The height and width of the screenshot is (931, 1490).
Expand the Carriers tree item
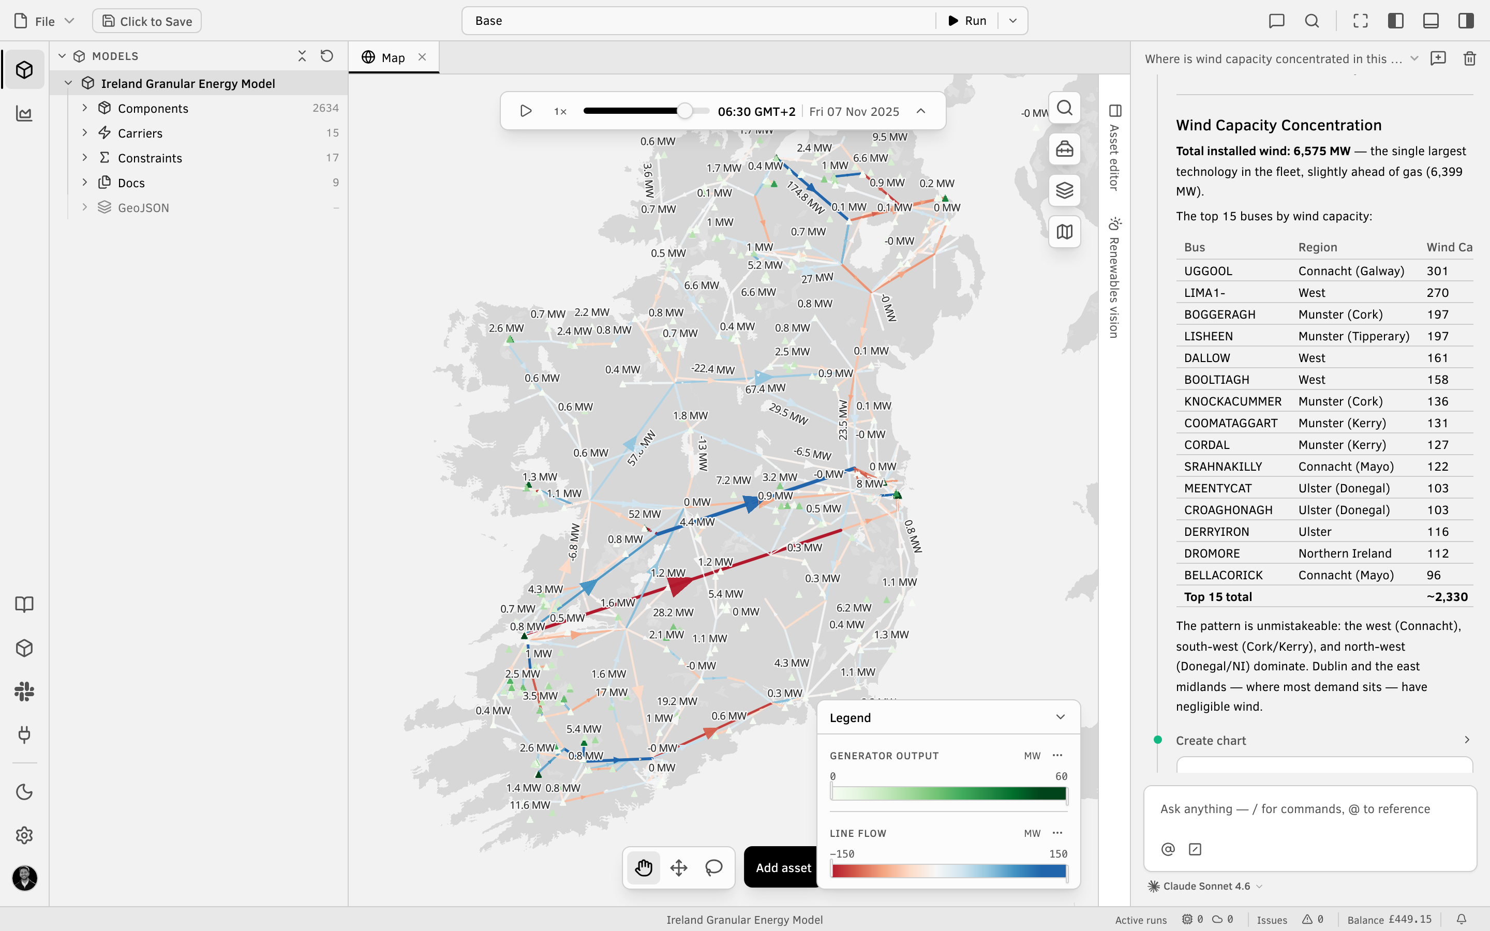tap(84, 132)
